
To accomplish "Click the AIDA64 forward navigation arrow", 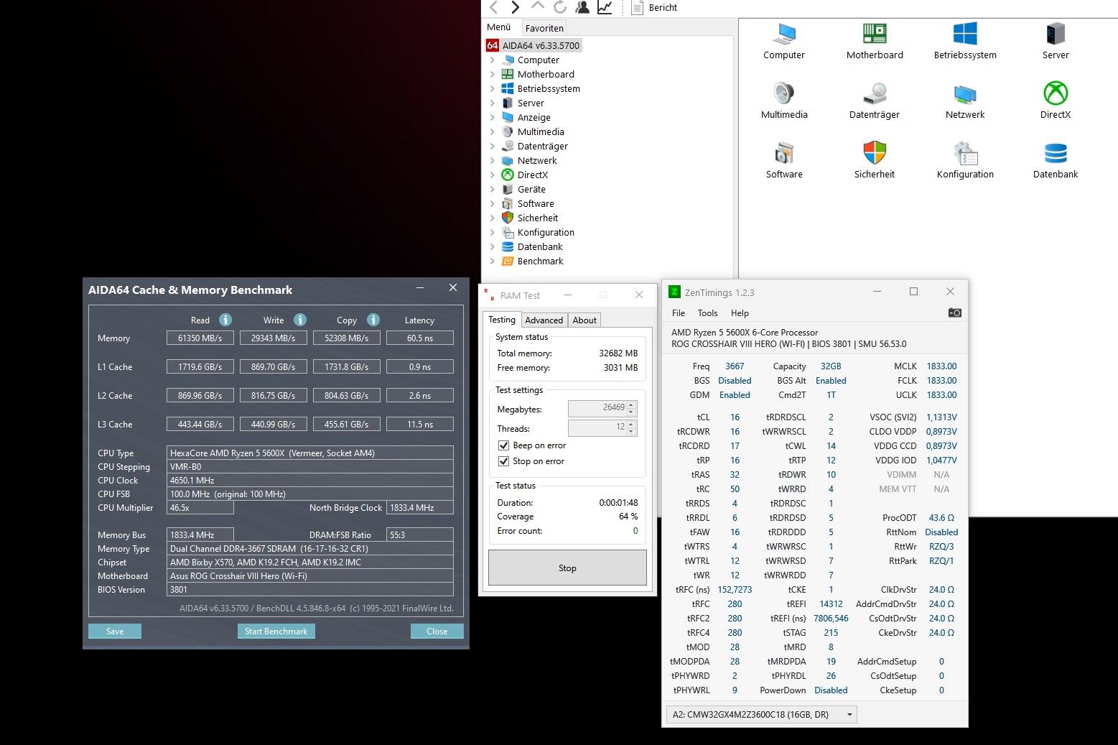I will tap(515, 7).
